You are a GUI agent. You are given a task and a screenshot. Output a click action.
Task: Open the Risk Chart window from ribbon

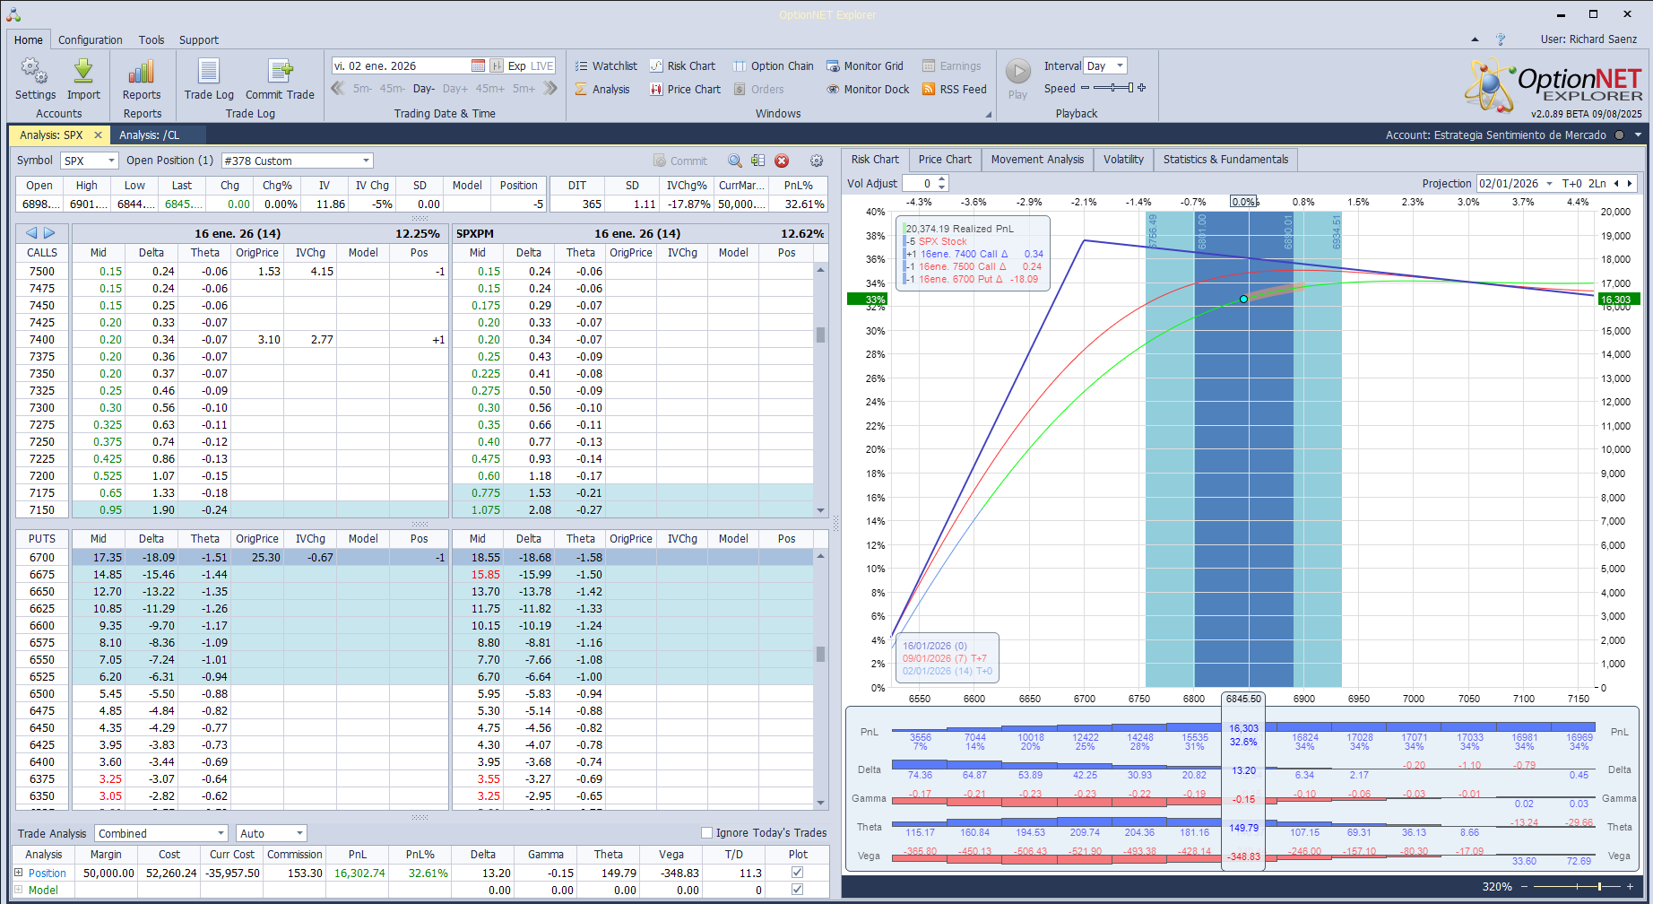(682, 65)
